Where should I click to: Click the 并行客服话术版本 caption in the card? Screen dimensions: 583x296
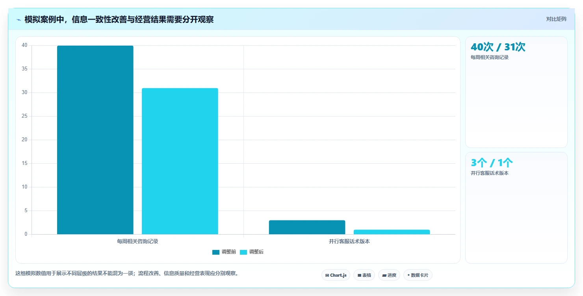(x=490, y=173)
